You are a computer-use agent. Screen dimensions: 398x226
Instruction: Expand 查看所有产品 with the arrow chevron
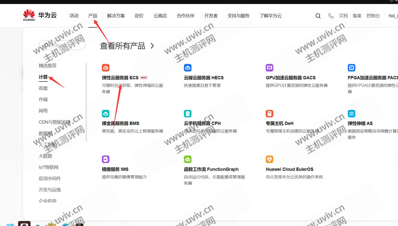click(152, 46)
